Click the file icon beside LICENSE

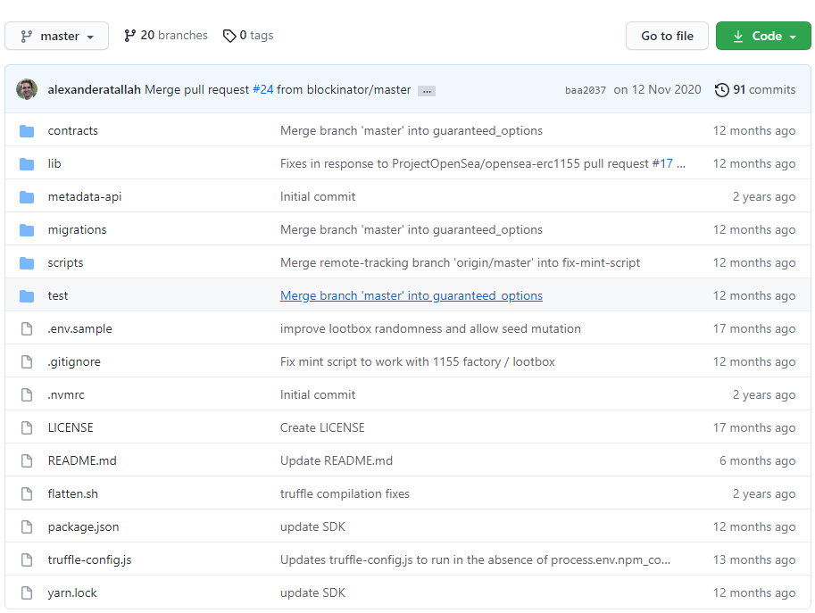(27, 428)
